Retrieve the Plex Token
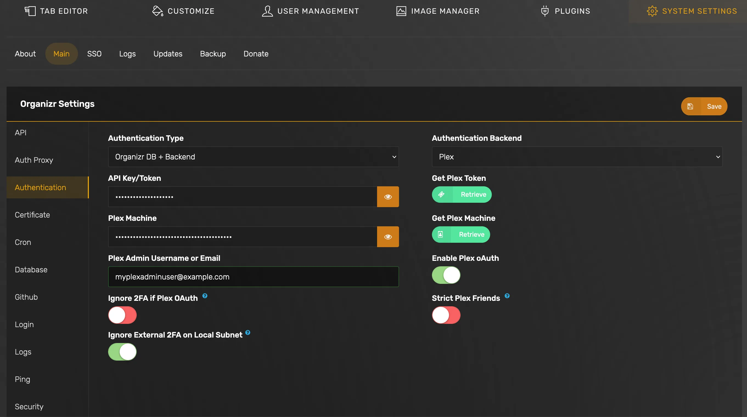This screenshot has width=747, height=417. [461, 194]
